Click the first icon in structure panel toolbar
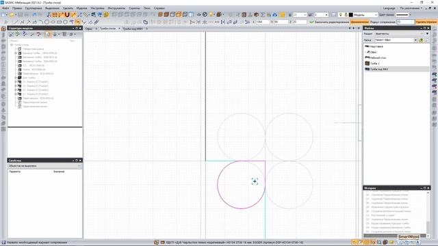The image size is (438, 246). pos(12,34)
